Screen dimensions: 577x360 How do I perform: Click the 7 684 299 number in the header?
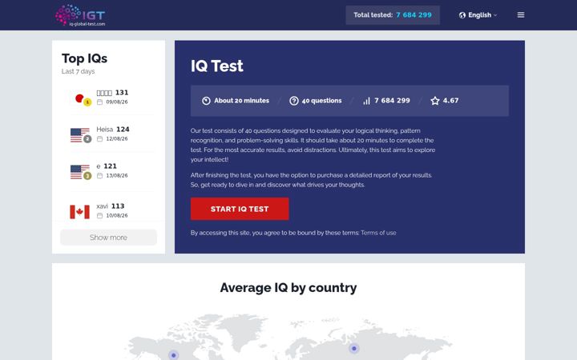[x=414, y=15]
